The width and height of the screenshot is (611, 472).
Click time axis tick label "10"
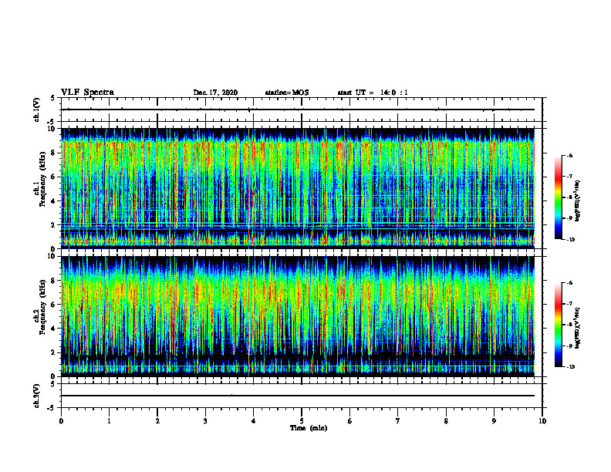point(542,421)
